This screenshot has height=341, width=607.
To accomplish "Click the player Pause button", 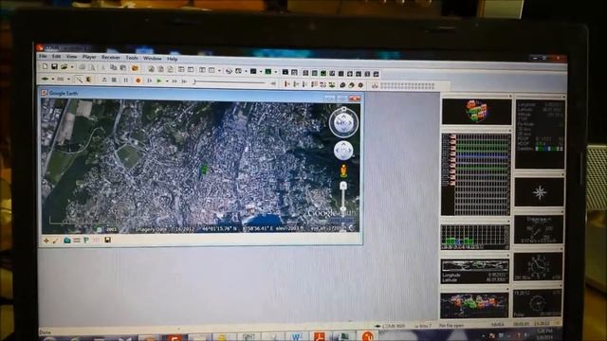I will (x=126, y=81).
